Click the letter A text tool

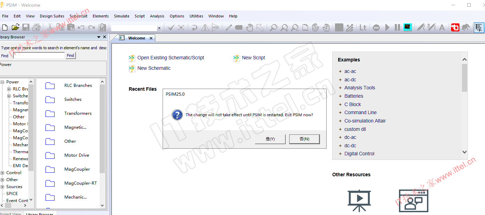(x=442, y=27)
